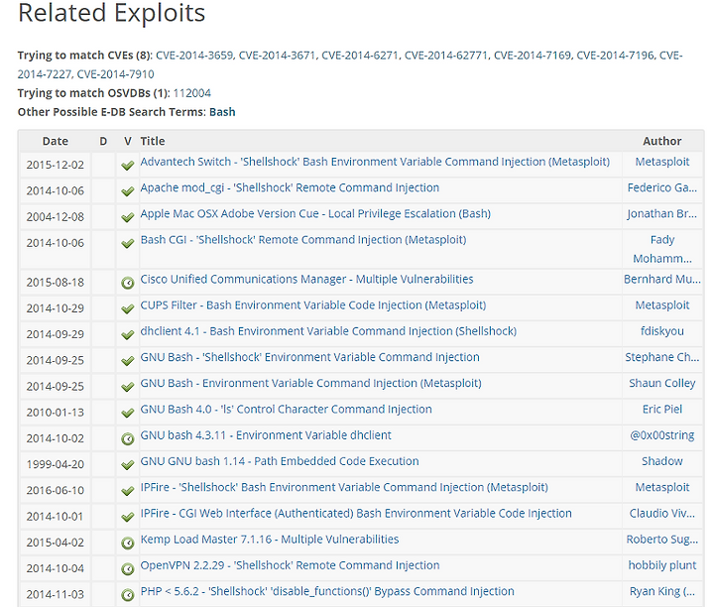View author fdiskyou profile
Viewport: 714px width, 607px height.
662,331
